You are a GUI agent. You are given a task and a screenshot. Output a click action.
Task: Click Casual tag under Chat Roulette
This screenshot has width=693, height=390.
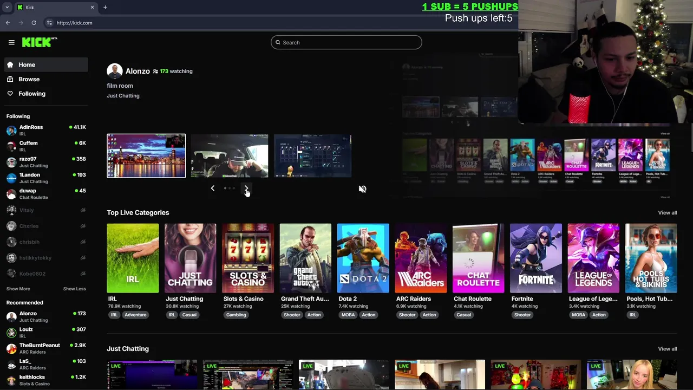(463, 315)
